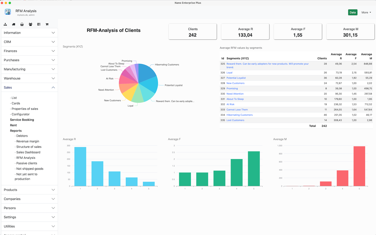Viewport: 376px width, 235px height.
Task: Click the Total 242 value in table
Action: click(324, 126)
